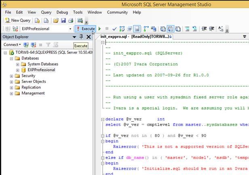The width and height of the screenshot is (249, 175).
Task: Close the Object Explorer panel
Action: pyautogui.click(x=89, y=37)
